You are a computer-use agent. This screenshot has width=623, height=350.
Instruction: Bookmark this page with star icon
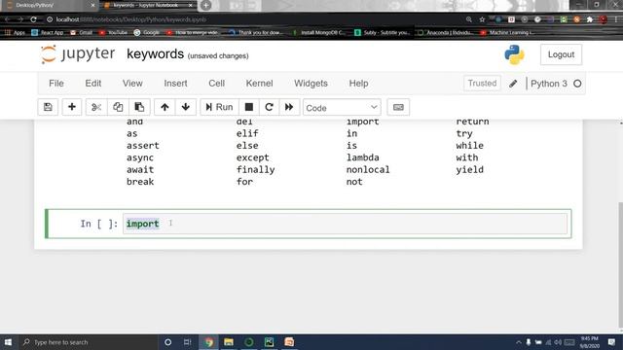(x=482, y=19)
